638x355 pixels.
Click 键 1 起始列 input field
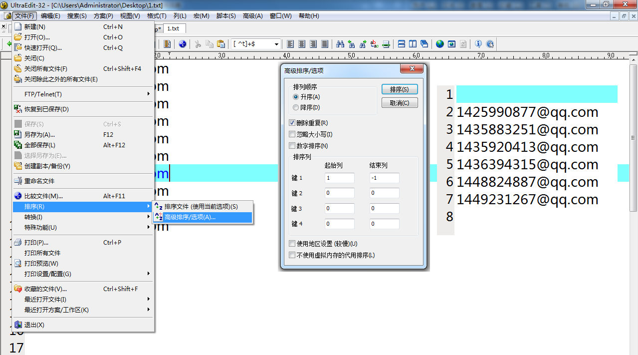pos(339,178)
